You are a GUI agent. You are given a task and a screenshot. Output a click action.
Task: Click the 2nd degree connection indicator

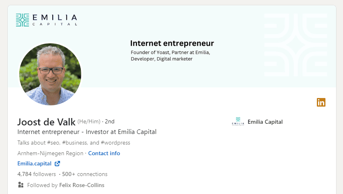tap(109, 121)
